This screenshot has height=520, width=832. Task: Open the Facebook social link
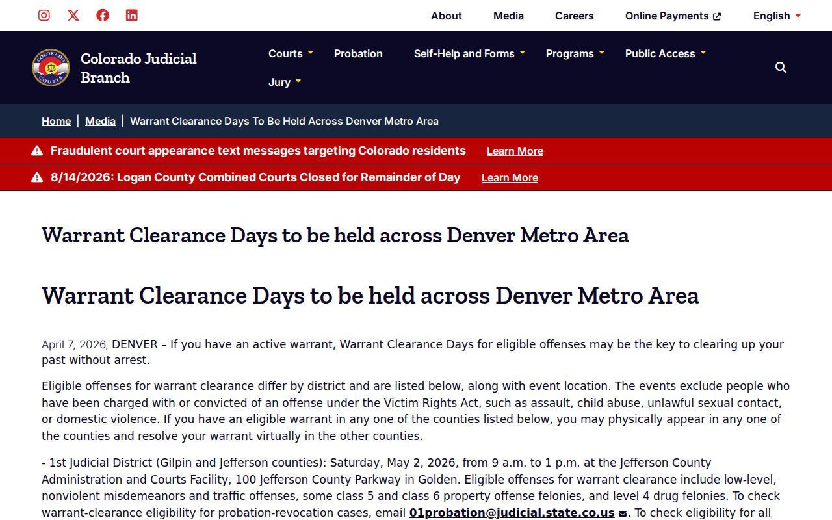pos(103,16)
